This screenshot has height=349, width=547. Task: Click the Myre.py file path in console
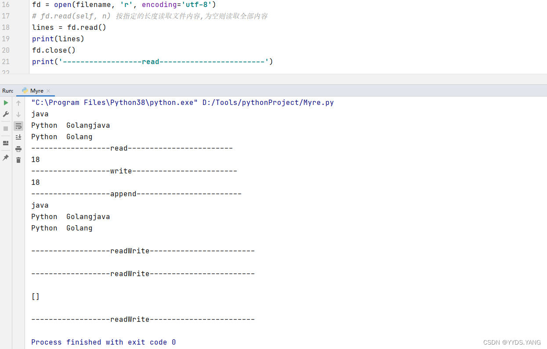click(268, 103)
